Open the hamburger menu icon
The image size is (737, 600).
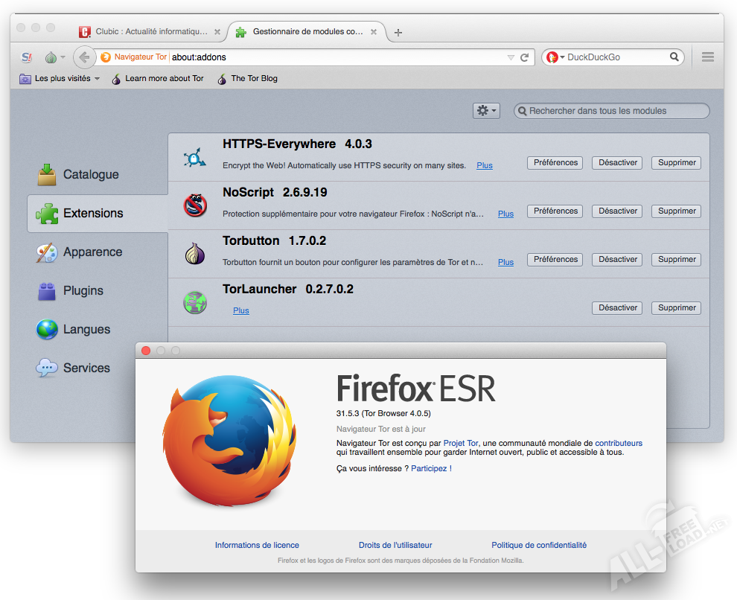(707, 57)
